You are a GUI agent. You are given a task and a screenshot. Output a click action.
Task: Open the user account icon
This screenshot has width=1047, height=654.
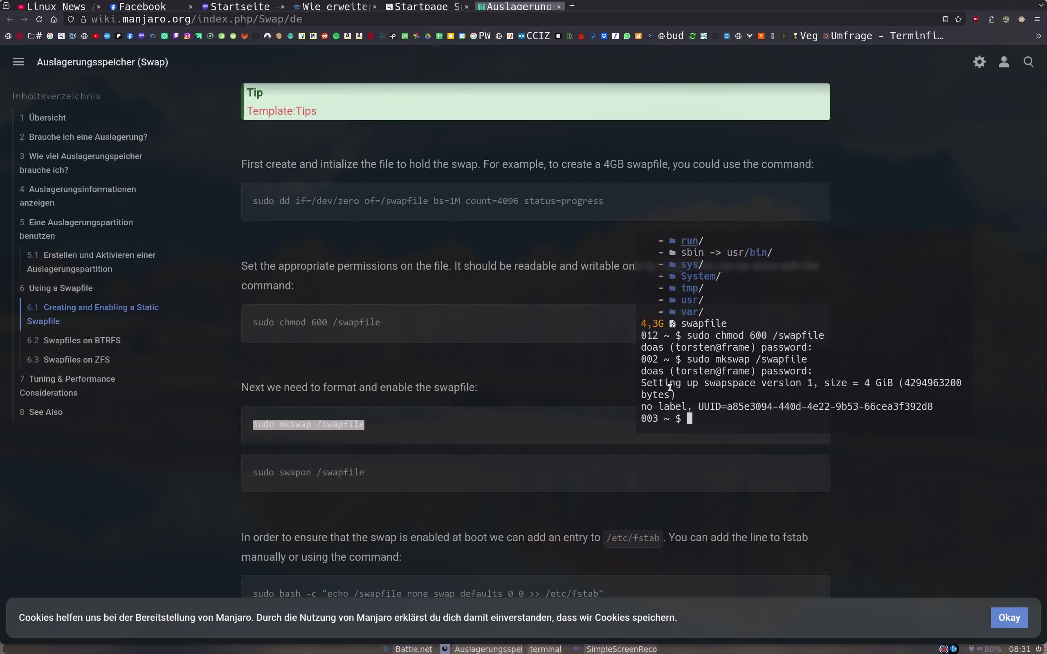(1004, 62)
